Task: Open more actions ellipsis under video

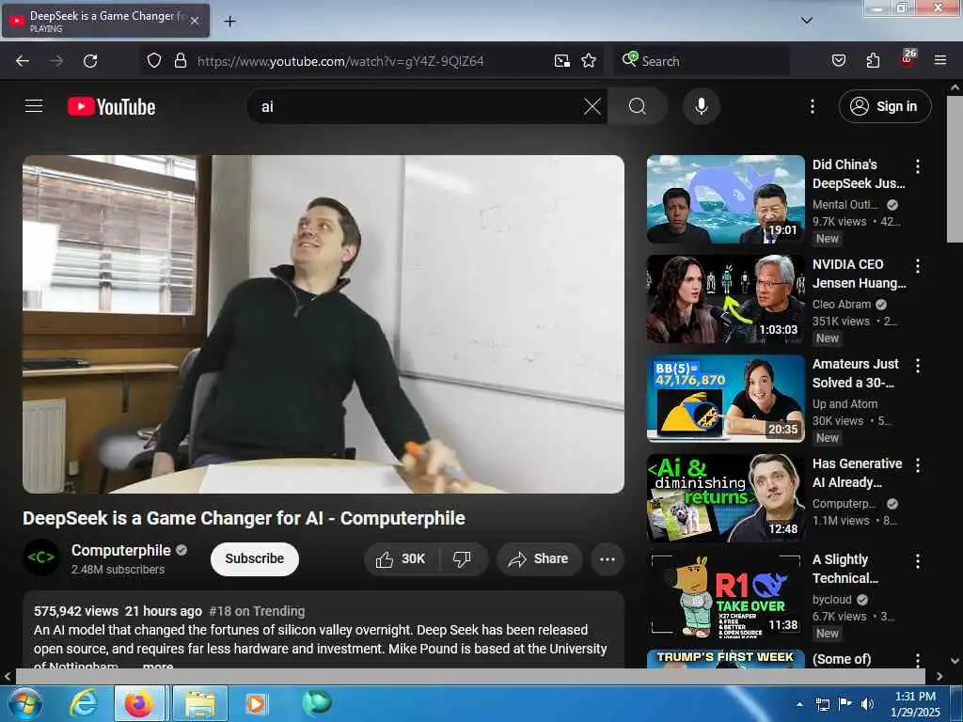Action: point(607,558)
